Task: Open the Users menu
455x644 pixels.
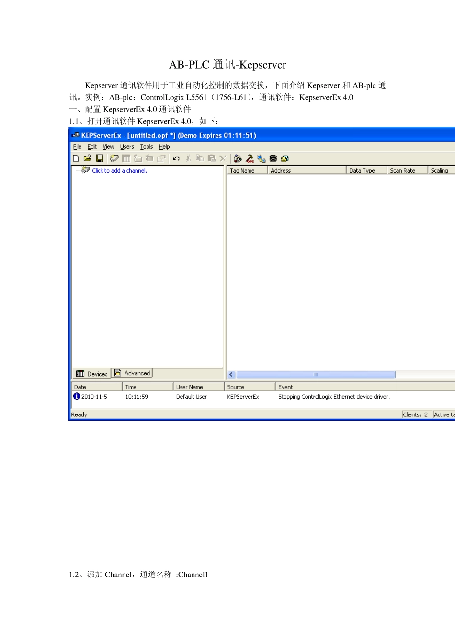Action: click(127, 147)
